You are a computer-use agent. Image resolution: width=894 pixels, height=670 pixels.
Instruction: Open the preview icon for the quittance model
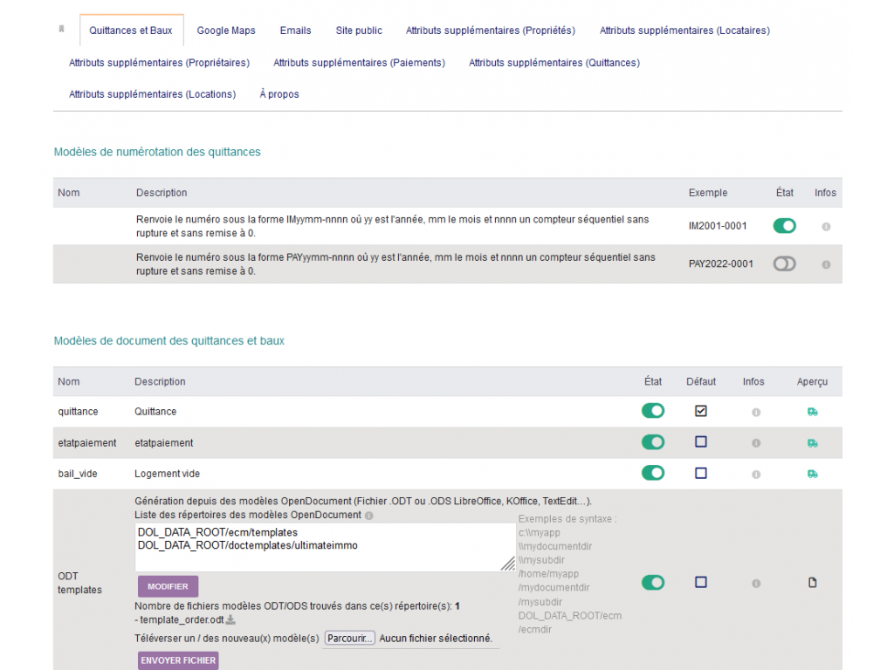tap(813, 412)
